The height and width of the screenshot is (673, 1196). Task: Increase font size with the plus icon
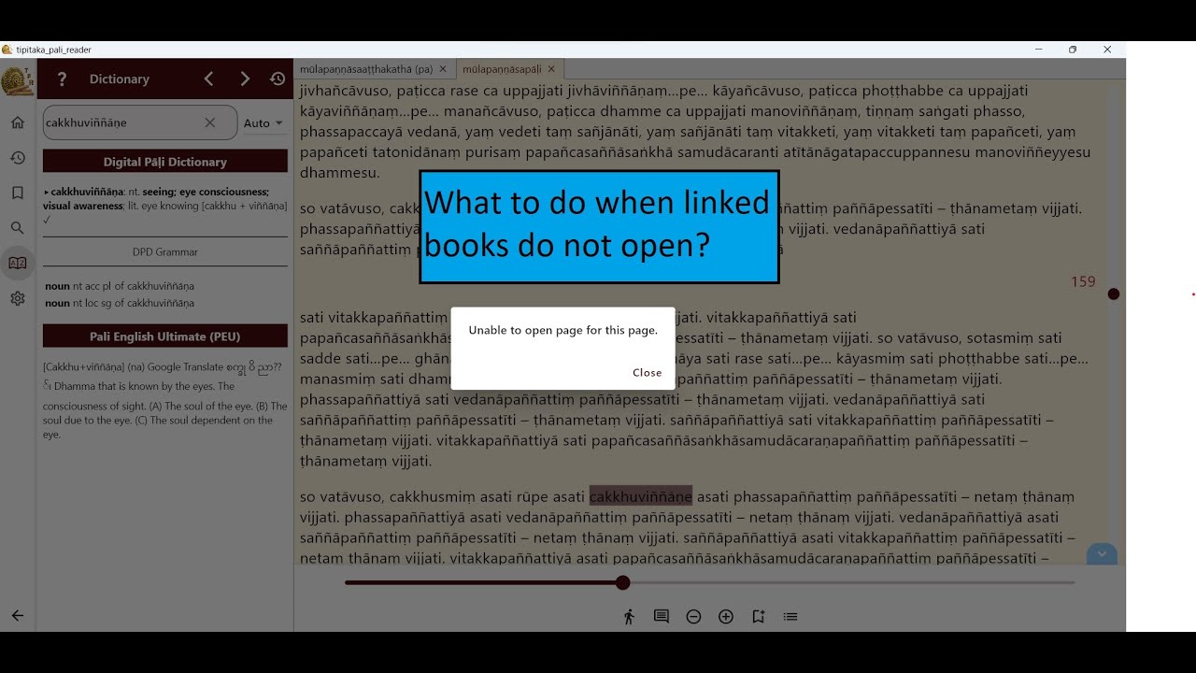726,617
